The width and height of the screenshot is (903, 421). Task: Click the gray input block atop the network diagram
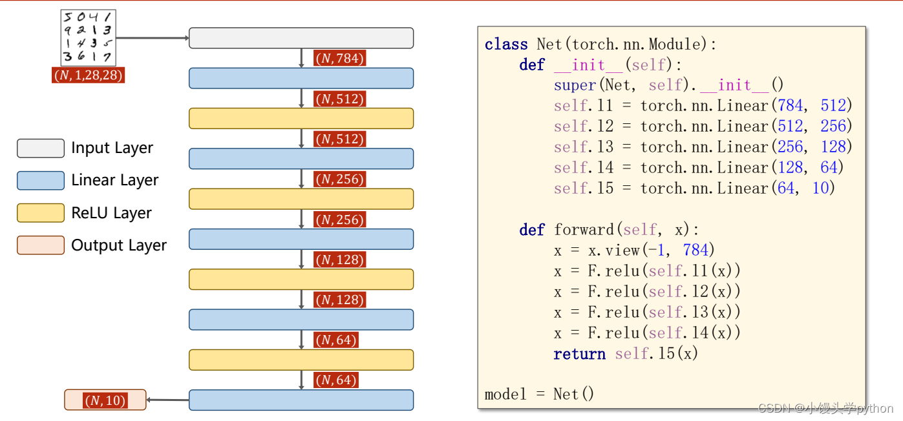coord(301,38)
